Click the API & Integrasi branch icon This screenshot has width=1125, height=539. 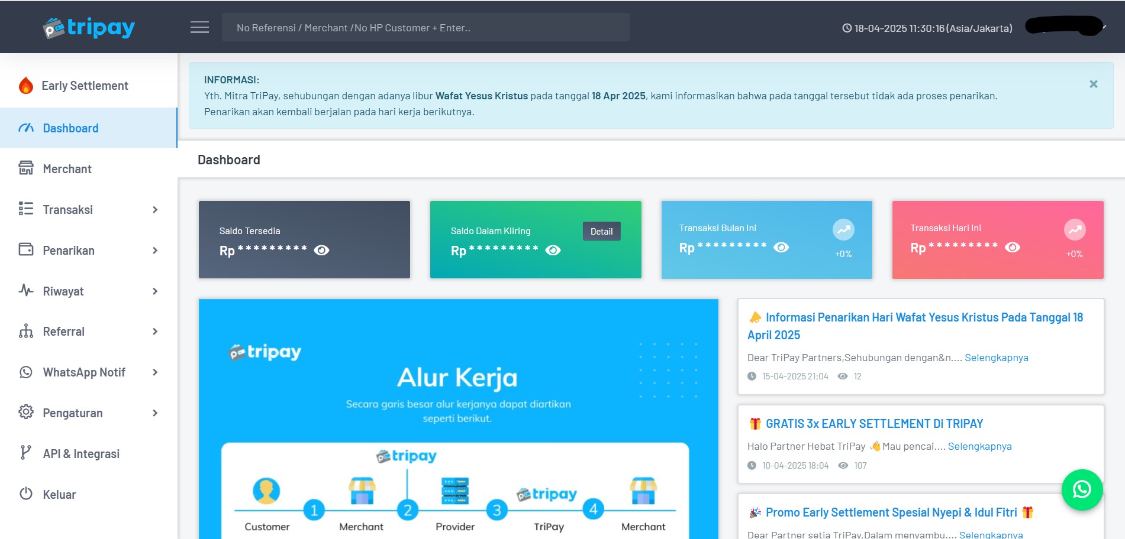[x=25, y=453]
